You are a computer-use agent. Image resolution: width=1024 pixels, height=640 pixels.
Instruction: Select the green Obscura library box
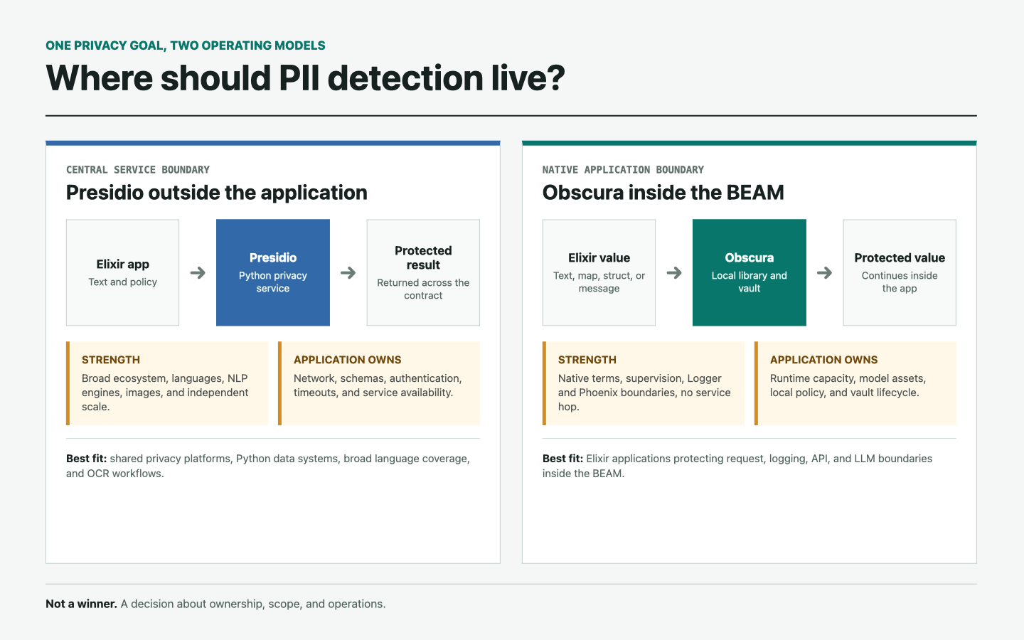(750, 272)
